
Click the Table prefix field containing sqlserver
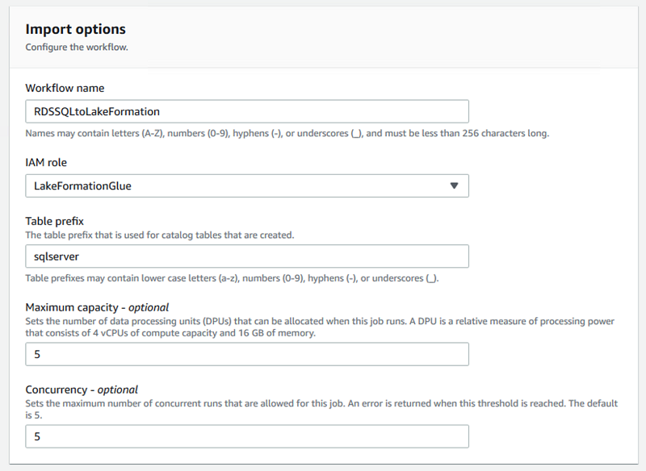pos(247,256)
